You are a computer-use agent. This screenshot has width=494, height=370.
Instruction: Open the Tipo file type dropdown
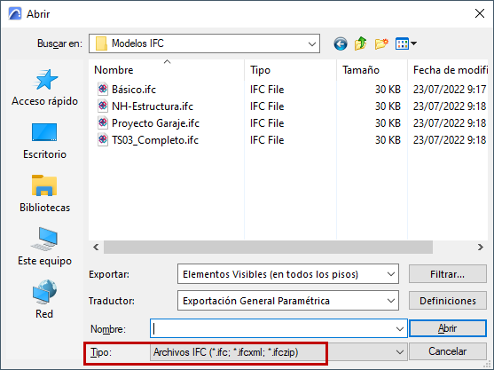click(400, 351)
